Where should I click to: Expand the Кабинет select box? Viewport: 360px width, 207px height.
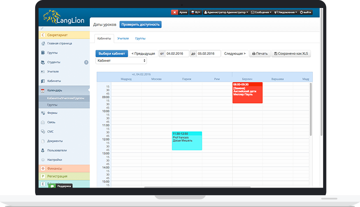[121, 61]
